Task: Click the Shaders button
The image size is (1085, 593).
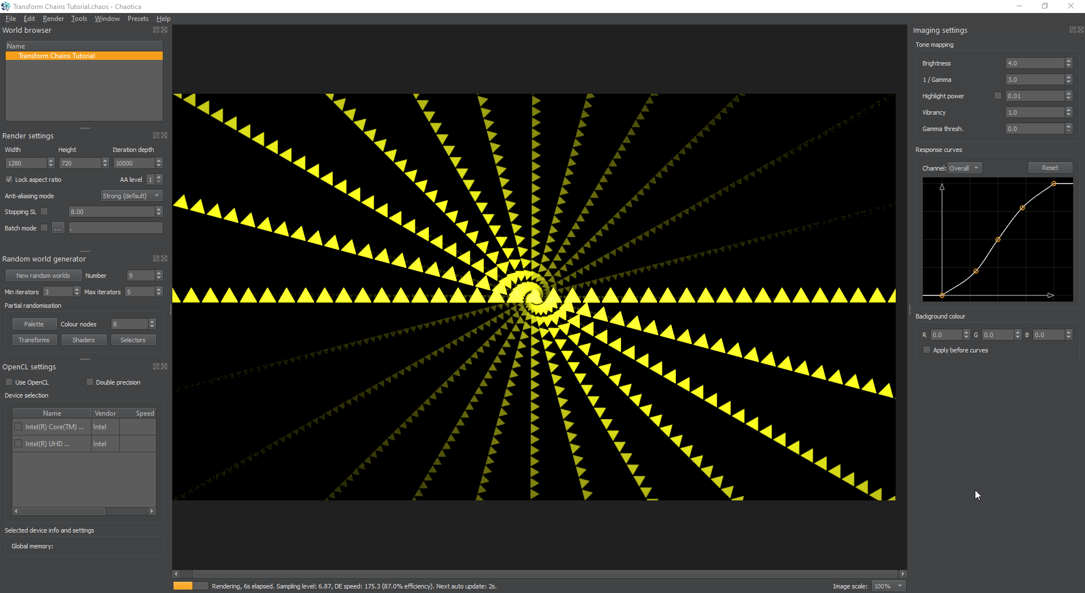Action: tap(84, 340)
